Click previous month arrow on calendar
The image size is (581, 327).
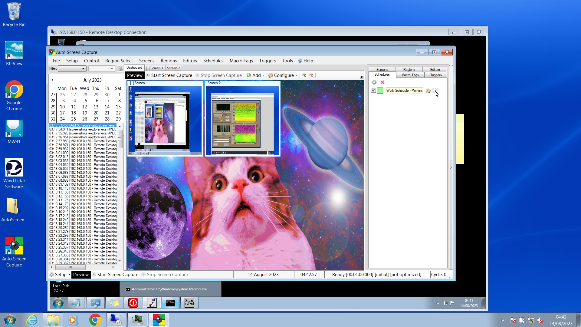(53, 80)
